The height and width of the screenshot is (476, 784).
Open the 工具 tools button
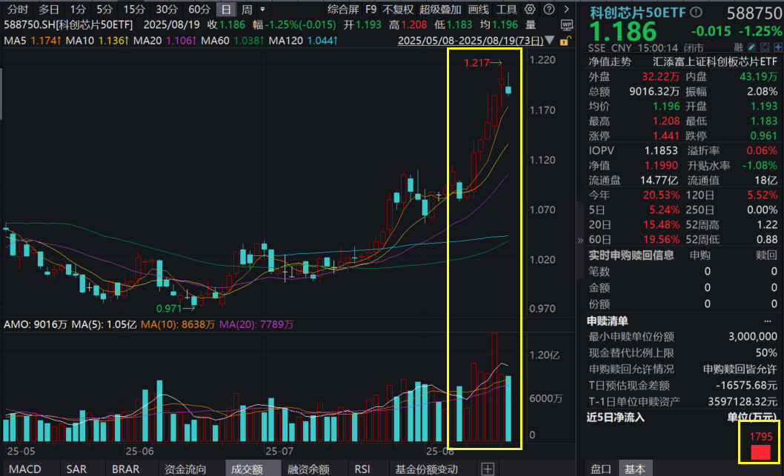(x=507, y=10)
